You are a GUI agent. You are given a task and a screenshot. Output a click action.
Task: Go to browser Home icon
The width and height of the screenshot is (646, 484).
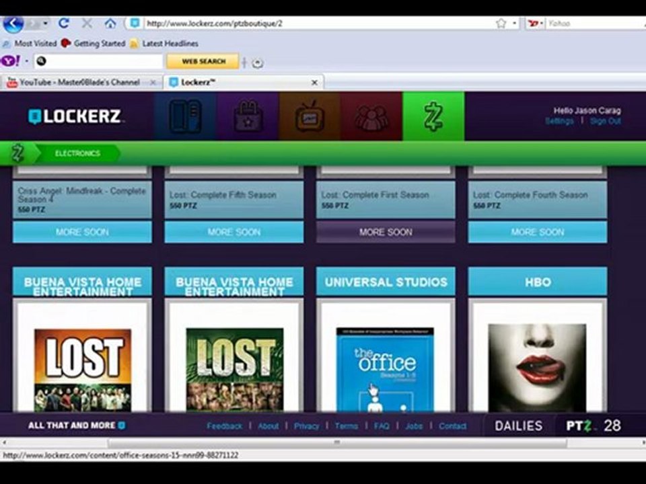pyautogui.click(x=110, y=24)
